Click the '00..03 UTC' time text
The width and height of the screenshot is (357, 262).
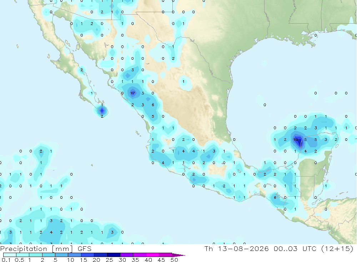[x=295, y=248]
